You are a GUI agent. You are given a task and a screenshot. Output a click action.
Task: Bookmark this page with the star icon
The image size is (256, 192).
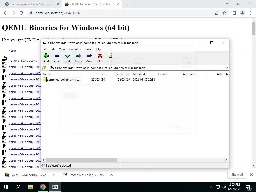pos(224,13)
